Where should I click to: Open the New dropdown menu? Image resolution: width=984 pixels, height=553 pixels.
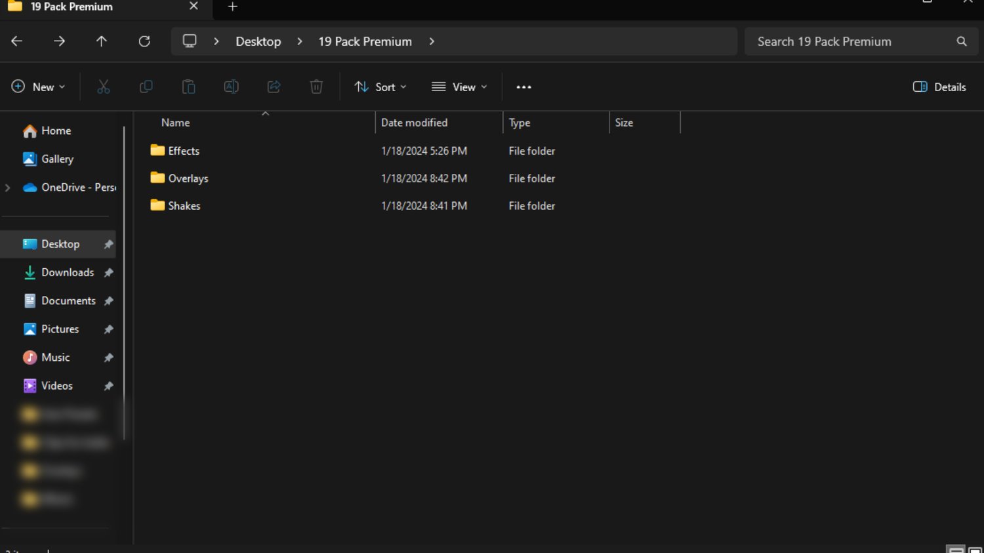pyautogui.click(x=39, y=87)
